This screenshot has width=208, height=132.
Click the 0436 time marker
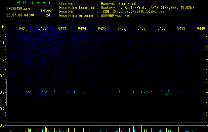point(122,28)
